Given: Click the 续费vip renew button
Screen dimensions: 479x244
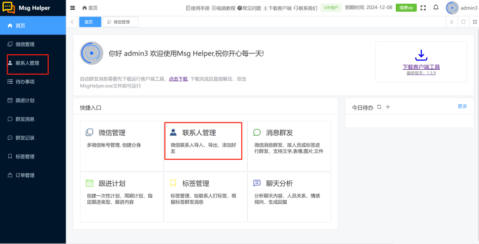Looking at the screenshot, I should coord(406,8).
